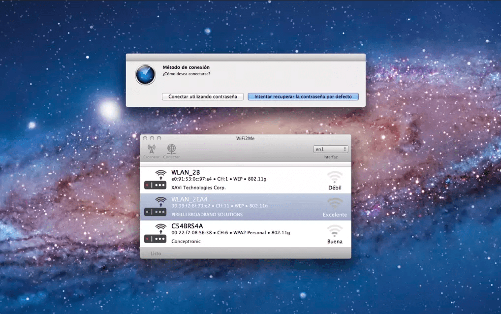The height and width of the screenshot is (314, 501).
Task: Select the WLAN_2B network row name
Action: click(186, 172)
